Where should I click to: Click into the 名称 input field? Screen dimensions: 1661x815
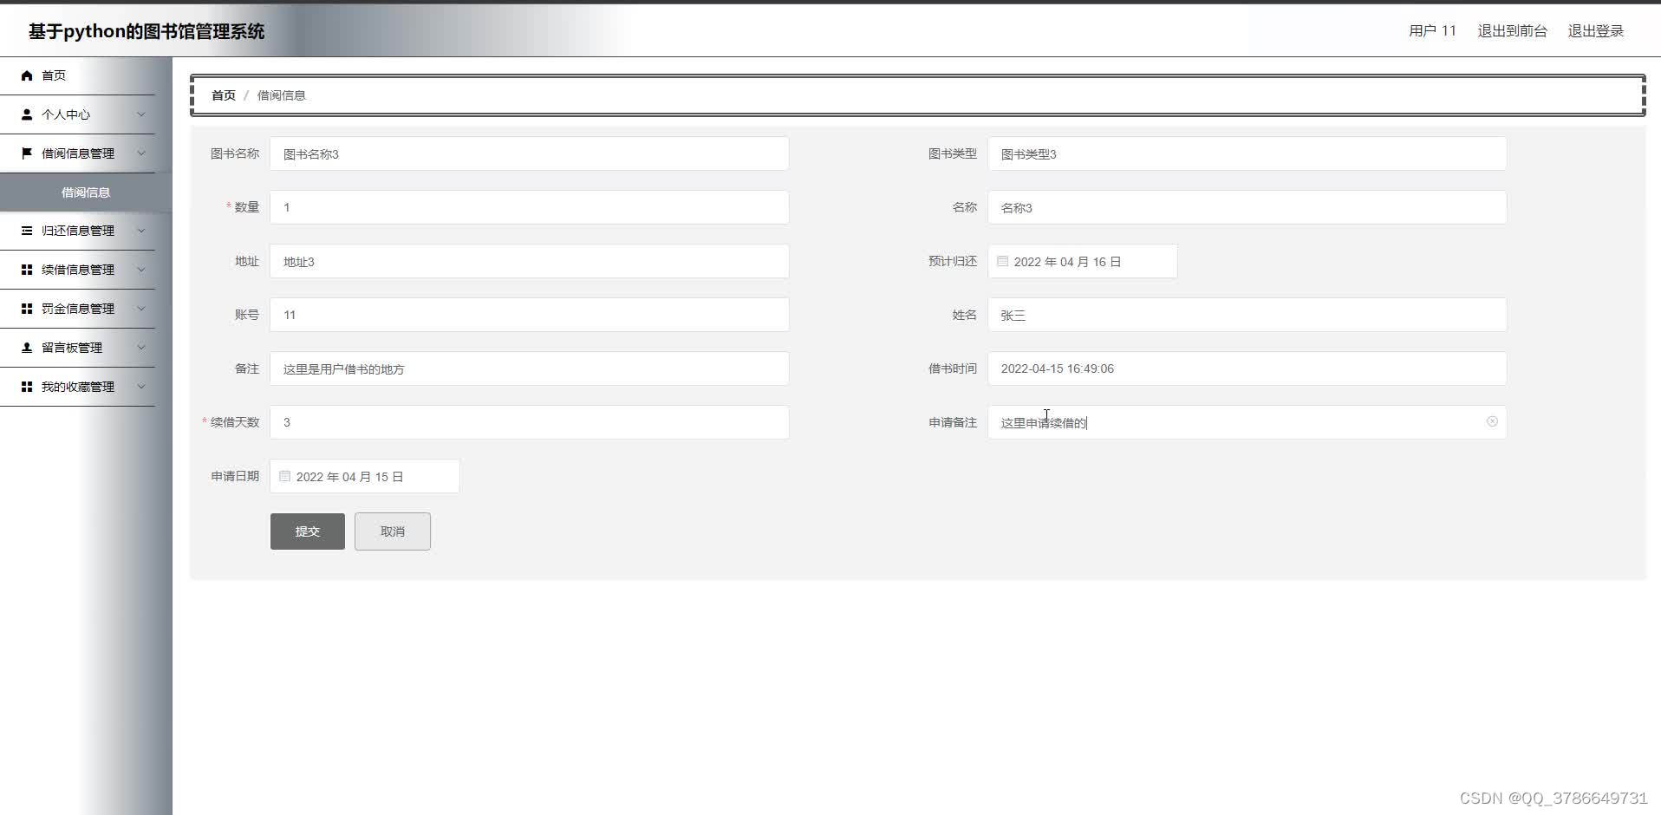point(1247,207)
